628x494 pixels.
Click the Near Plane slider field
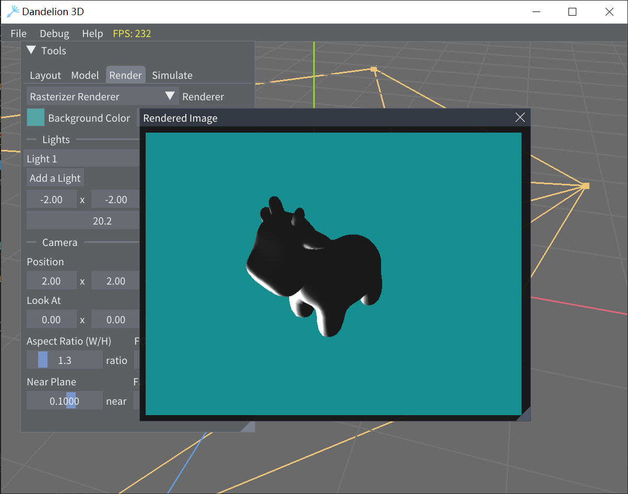click(x=65, y=401)
